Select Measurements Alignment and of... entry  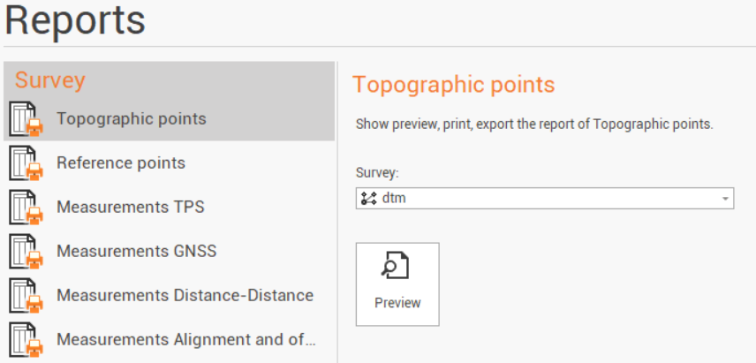pyautogui.click(x=185, y=339)
